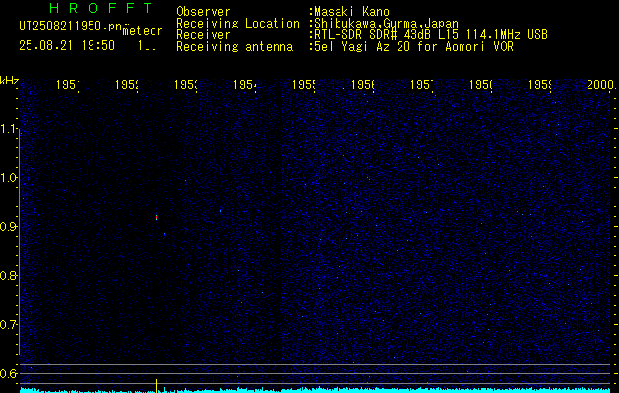Click the red meteor echo spot
This screenshot has width=619, height=393.
coord(156,217)
